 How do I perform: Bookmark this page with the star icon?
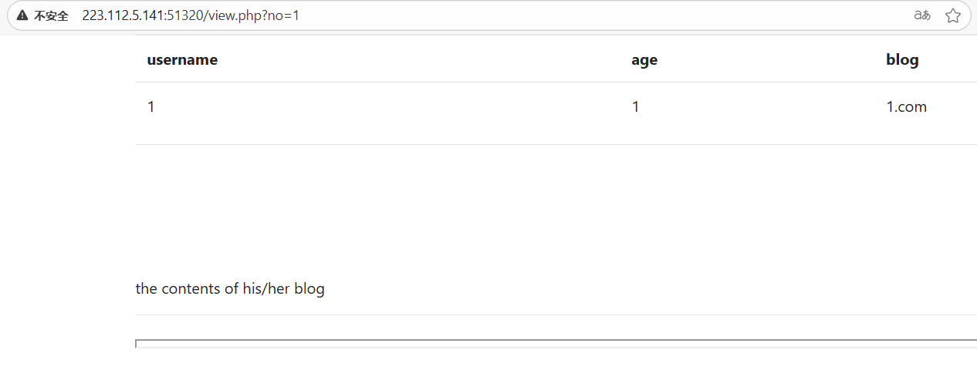coord(953,15)
